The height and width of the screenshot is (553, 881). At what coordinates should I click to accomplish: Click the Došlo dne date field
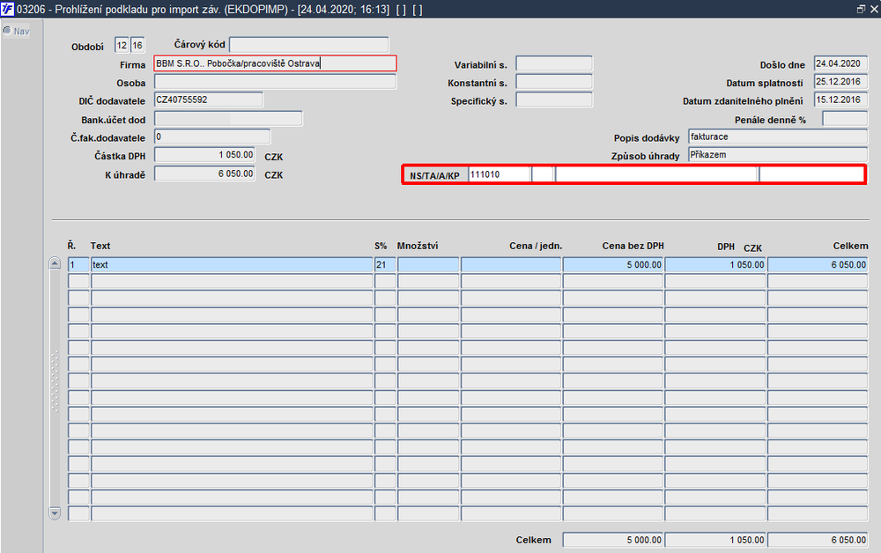click(x=840, y=64)
